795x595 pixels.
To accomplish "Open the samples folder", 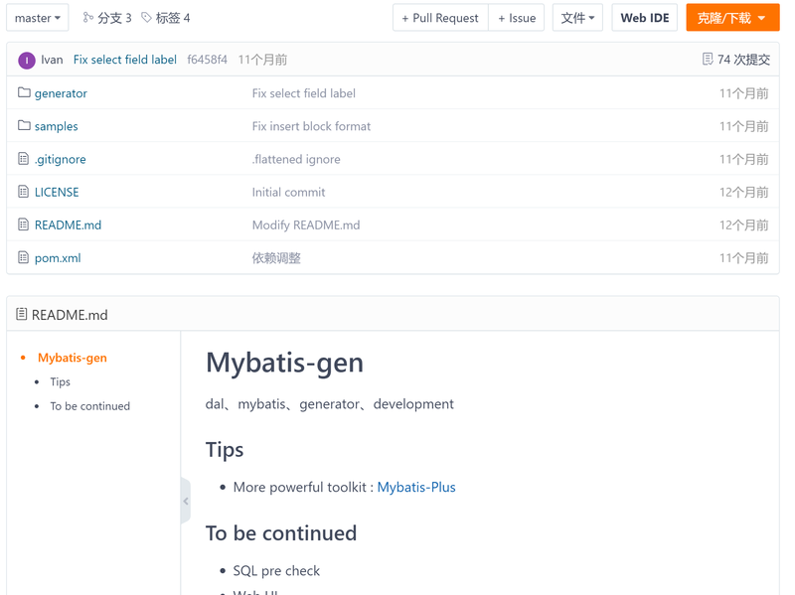I will pos(57,126).
